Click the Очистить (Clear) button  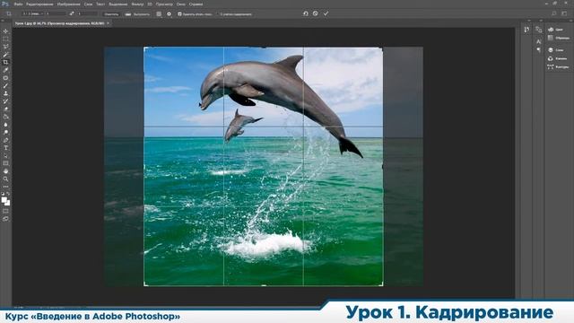(111, 14)
